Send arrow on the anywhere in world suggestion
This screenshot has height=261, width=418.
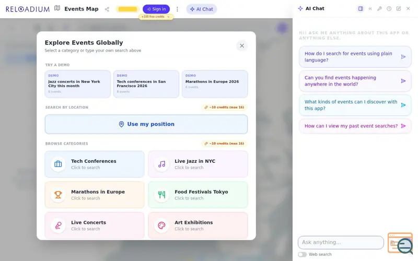coord(403,81)
